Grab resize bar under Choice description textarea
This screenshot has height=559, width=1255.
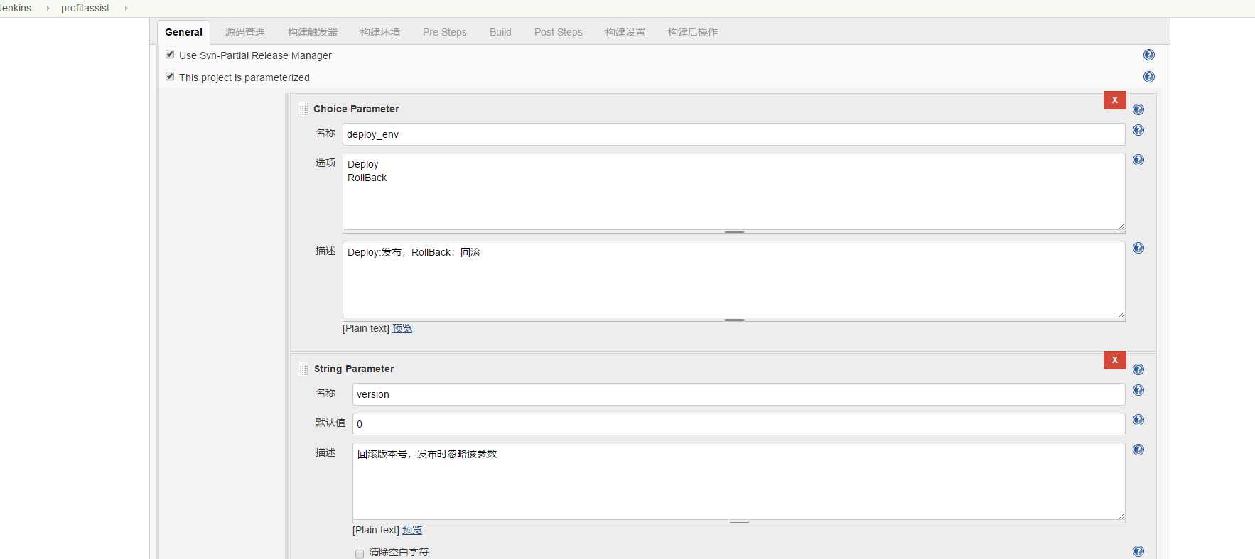point(733,320)
